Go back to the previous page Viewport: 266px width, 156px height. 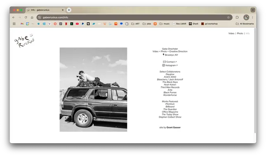point(14,17)
